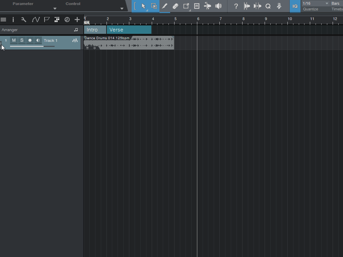The width and height of the screenshot is (343, 257).
Task: Click the macro toolbar icon
Action: [x=279, y=6]
